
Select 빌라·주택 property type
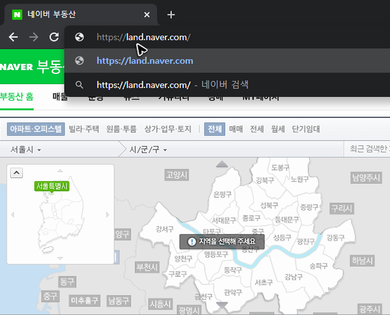click(84, 129)
